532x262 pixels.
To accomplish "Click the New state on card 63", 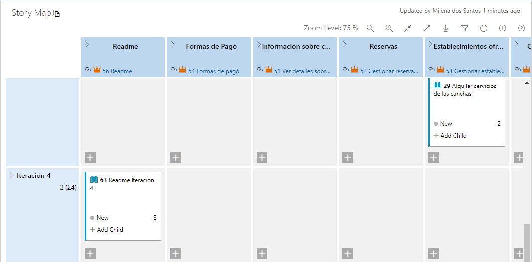I will (x=100, y=218).
